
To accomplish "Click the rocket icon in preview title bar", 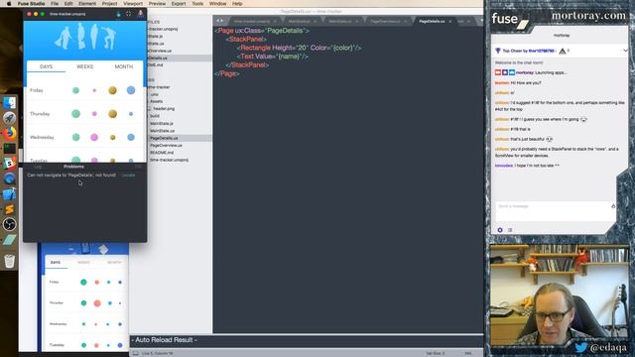I will click(141, 13).
